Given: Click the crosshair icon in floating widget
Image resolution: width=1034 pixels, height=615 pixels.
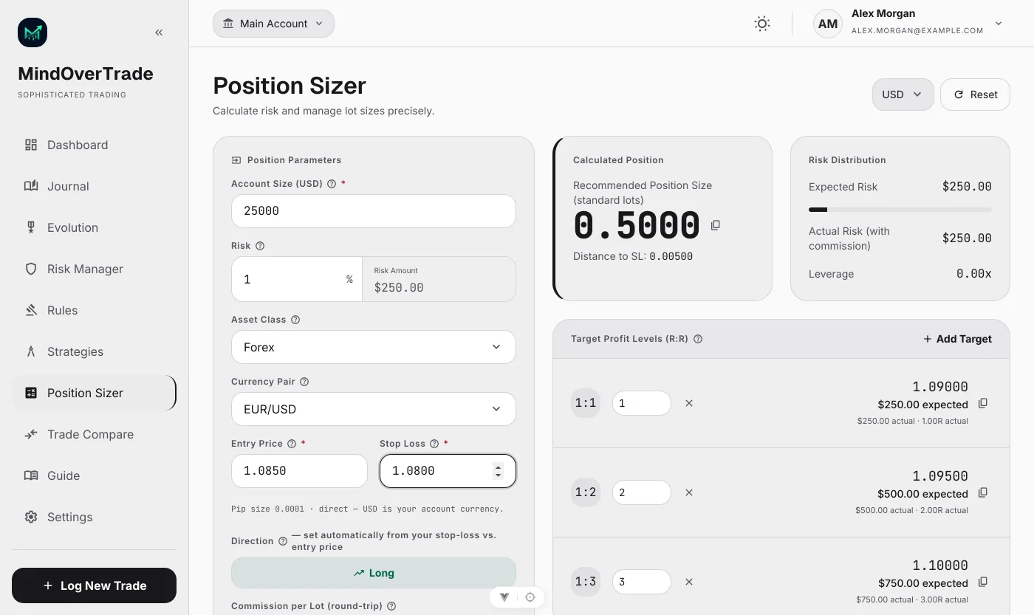Looking at the screenshot, I should click(x=530, y=597).
